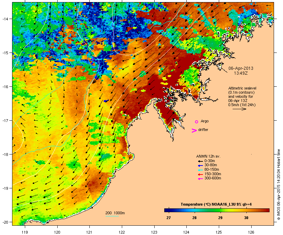The width and height of the screenshot is (283, 235).
Task: Click the dark blue end of temperature bar
Action: click(166, 210)
